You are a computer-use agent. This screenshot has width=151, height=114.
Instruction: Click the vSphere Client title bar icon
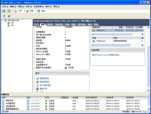[2, 2]
